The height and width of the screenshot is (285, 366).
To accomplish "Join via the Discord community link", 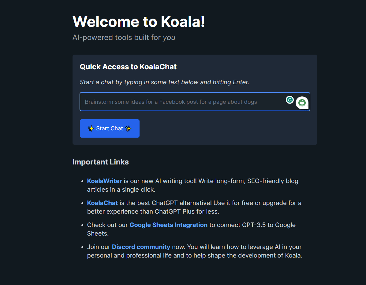I will pos(141,247).
